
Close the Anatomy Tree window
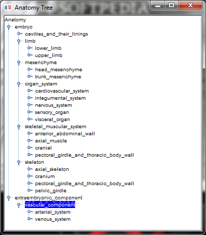click(190, 6)
